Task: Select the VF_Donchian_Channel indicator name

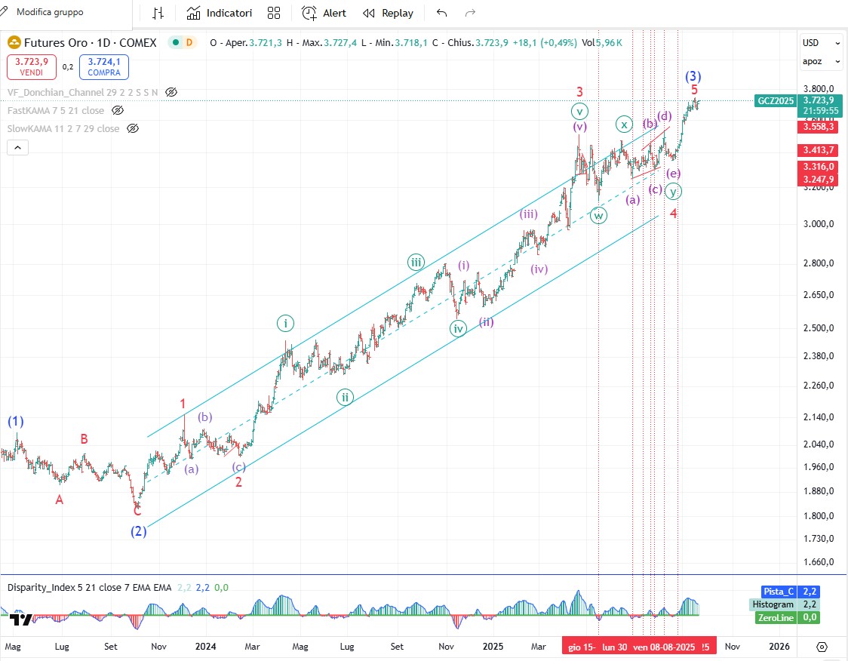Action: coord(82,93)
